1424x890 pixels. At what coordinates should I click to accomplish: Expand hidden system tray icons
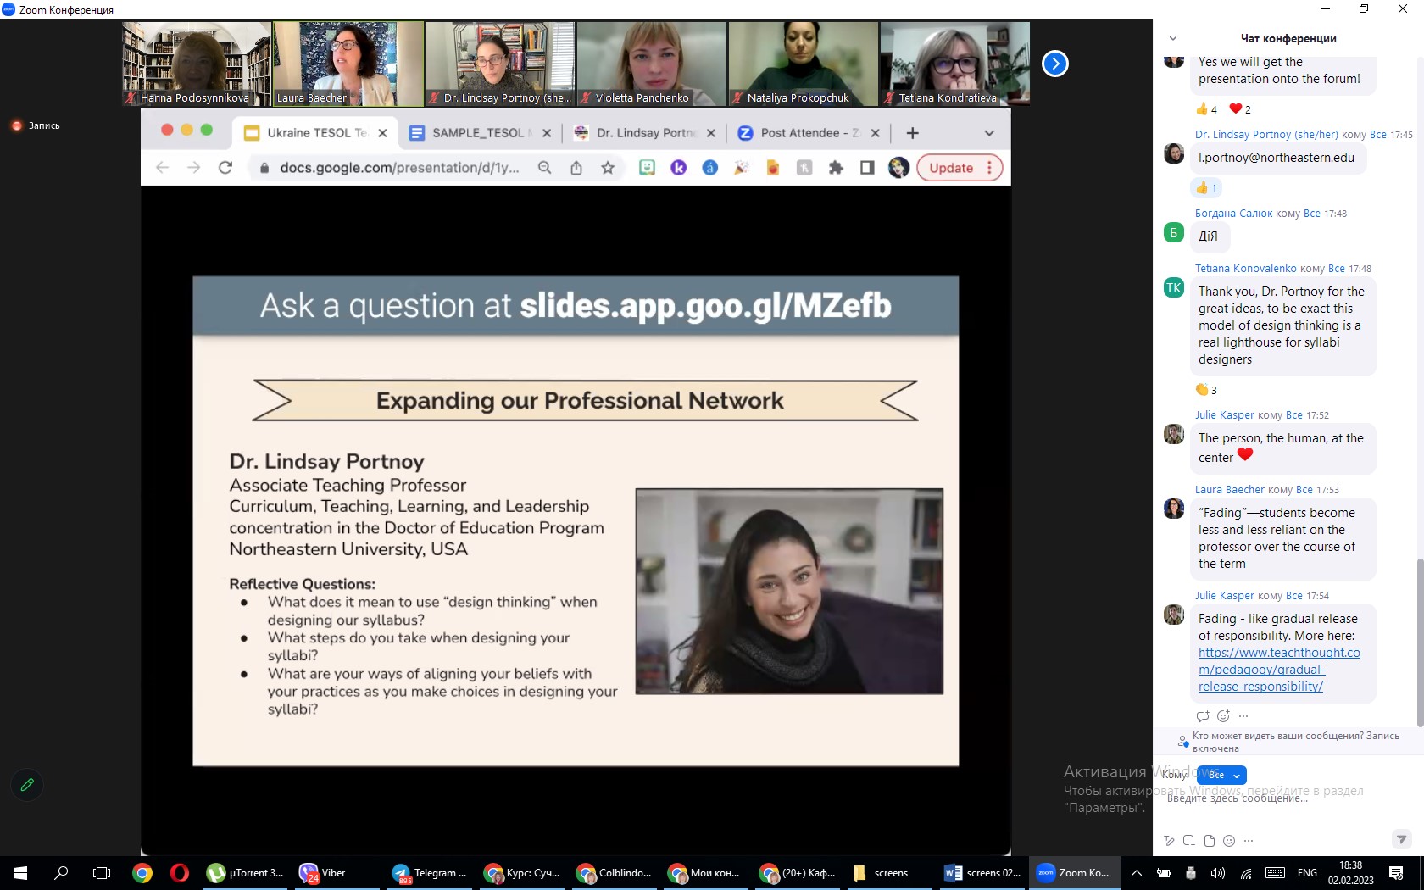(x=1137, y=873)
